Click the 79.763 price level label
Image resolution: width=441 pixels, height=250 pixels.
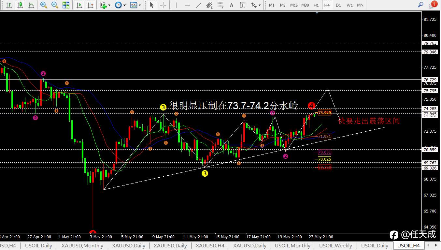(430, 43)
